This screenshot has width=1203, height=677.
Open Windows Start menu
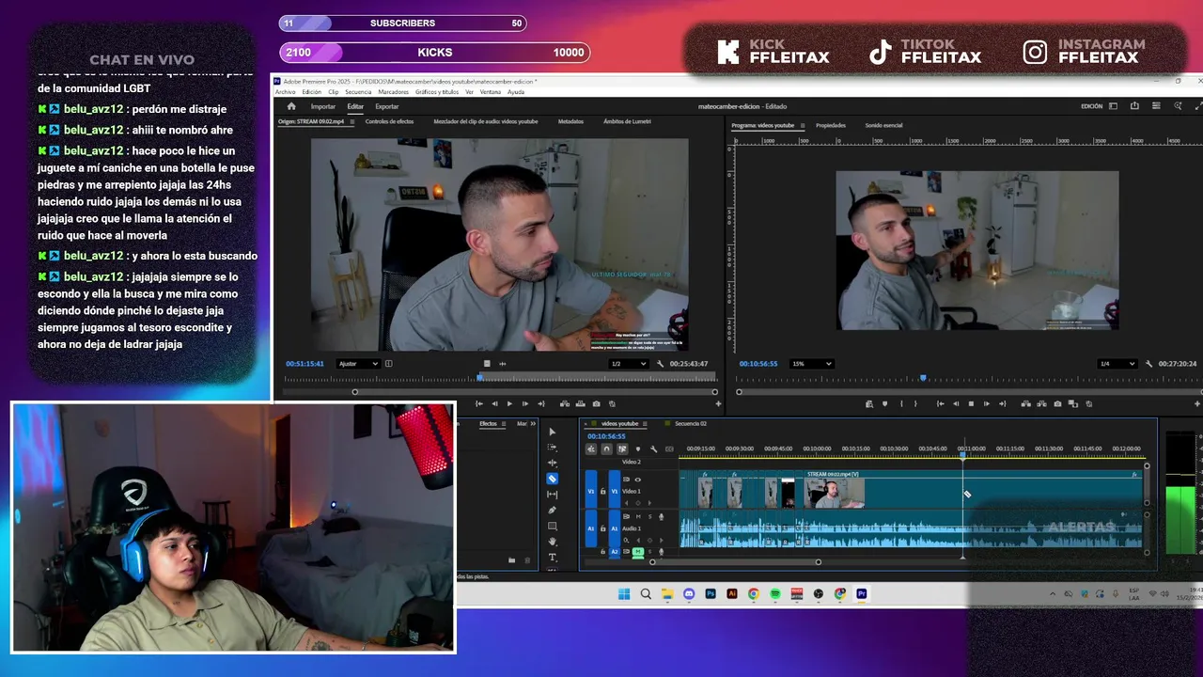pyautogui.click(x=624, y=594)
